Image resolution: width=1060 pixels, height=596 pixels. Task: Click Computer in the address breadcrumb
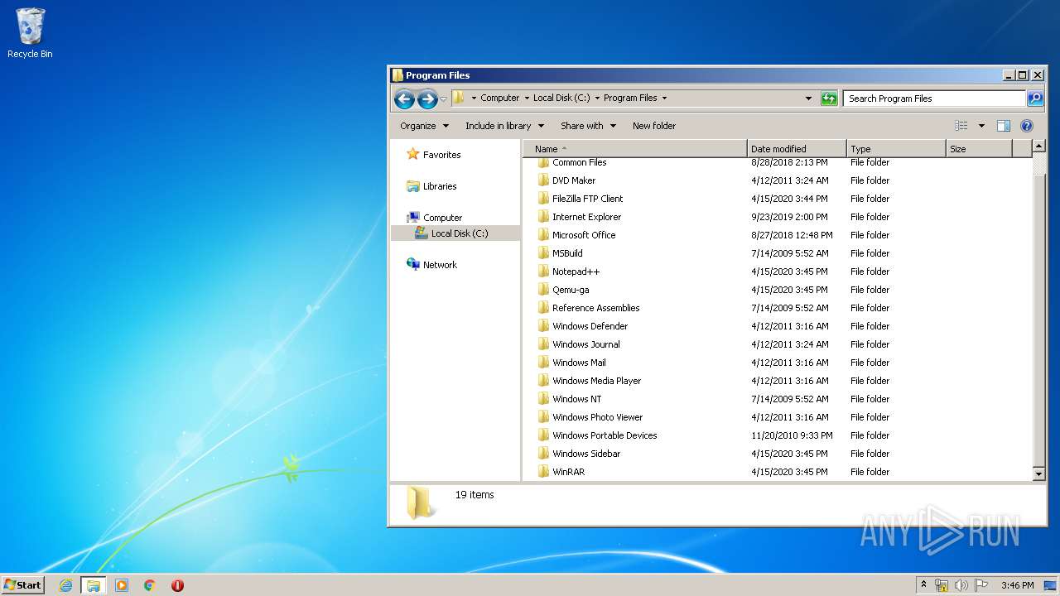point(500,98)
